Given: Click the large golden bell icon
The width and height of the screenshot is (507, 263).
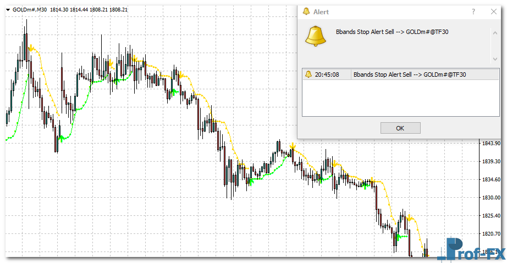Looking at the screenshot, I should click(316, 37).
